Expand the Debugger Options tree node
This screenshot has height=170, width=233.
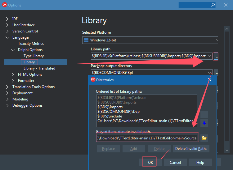(7, 105)
